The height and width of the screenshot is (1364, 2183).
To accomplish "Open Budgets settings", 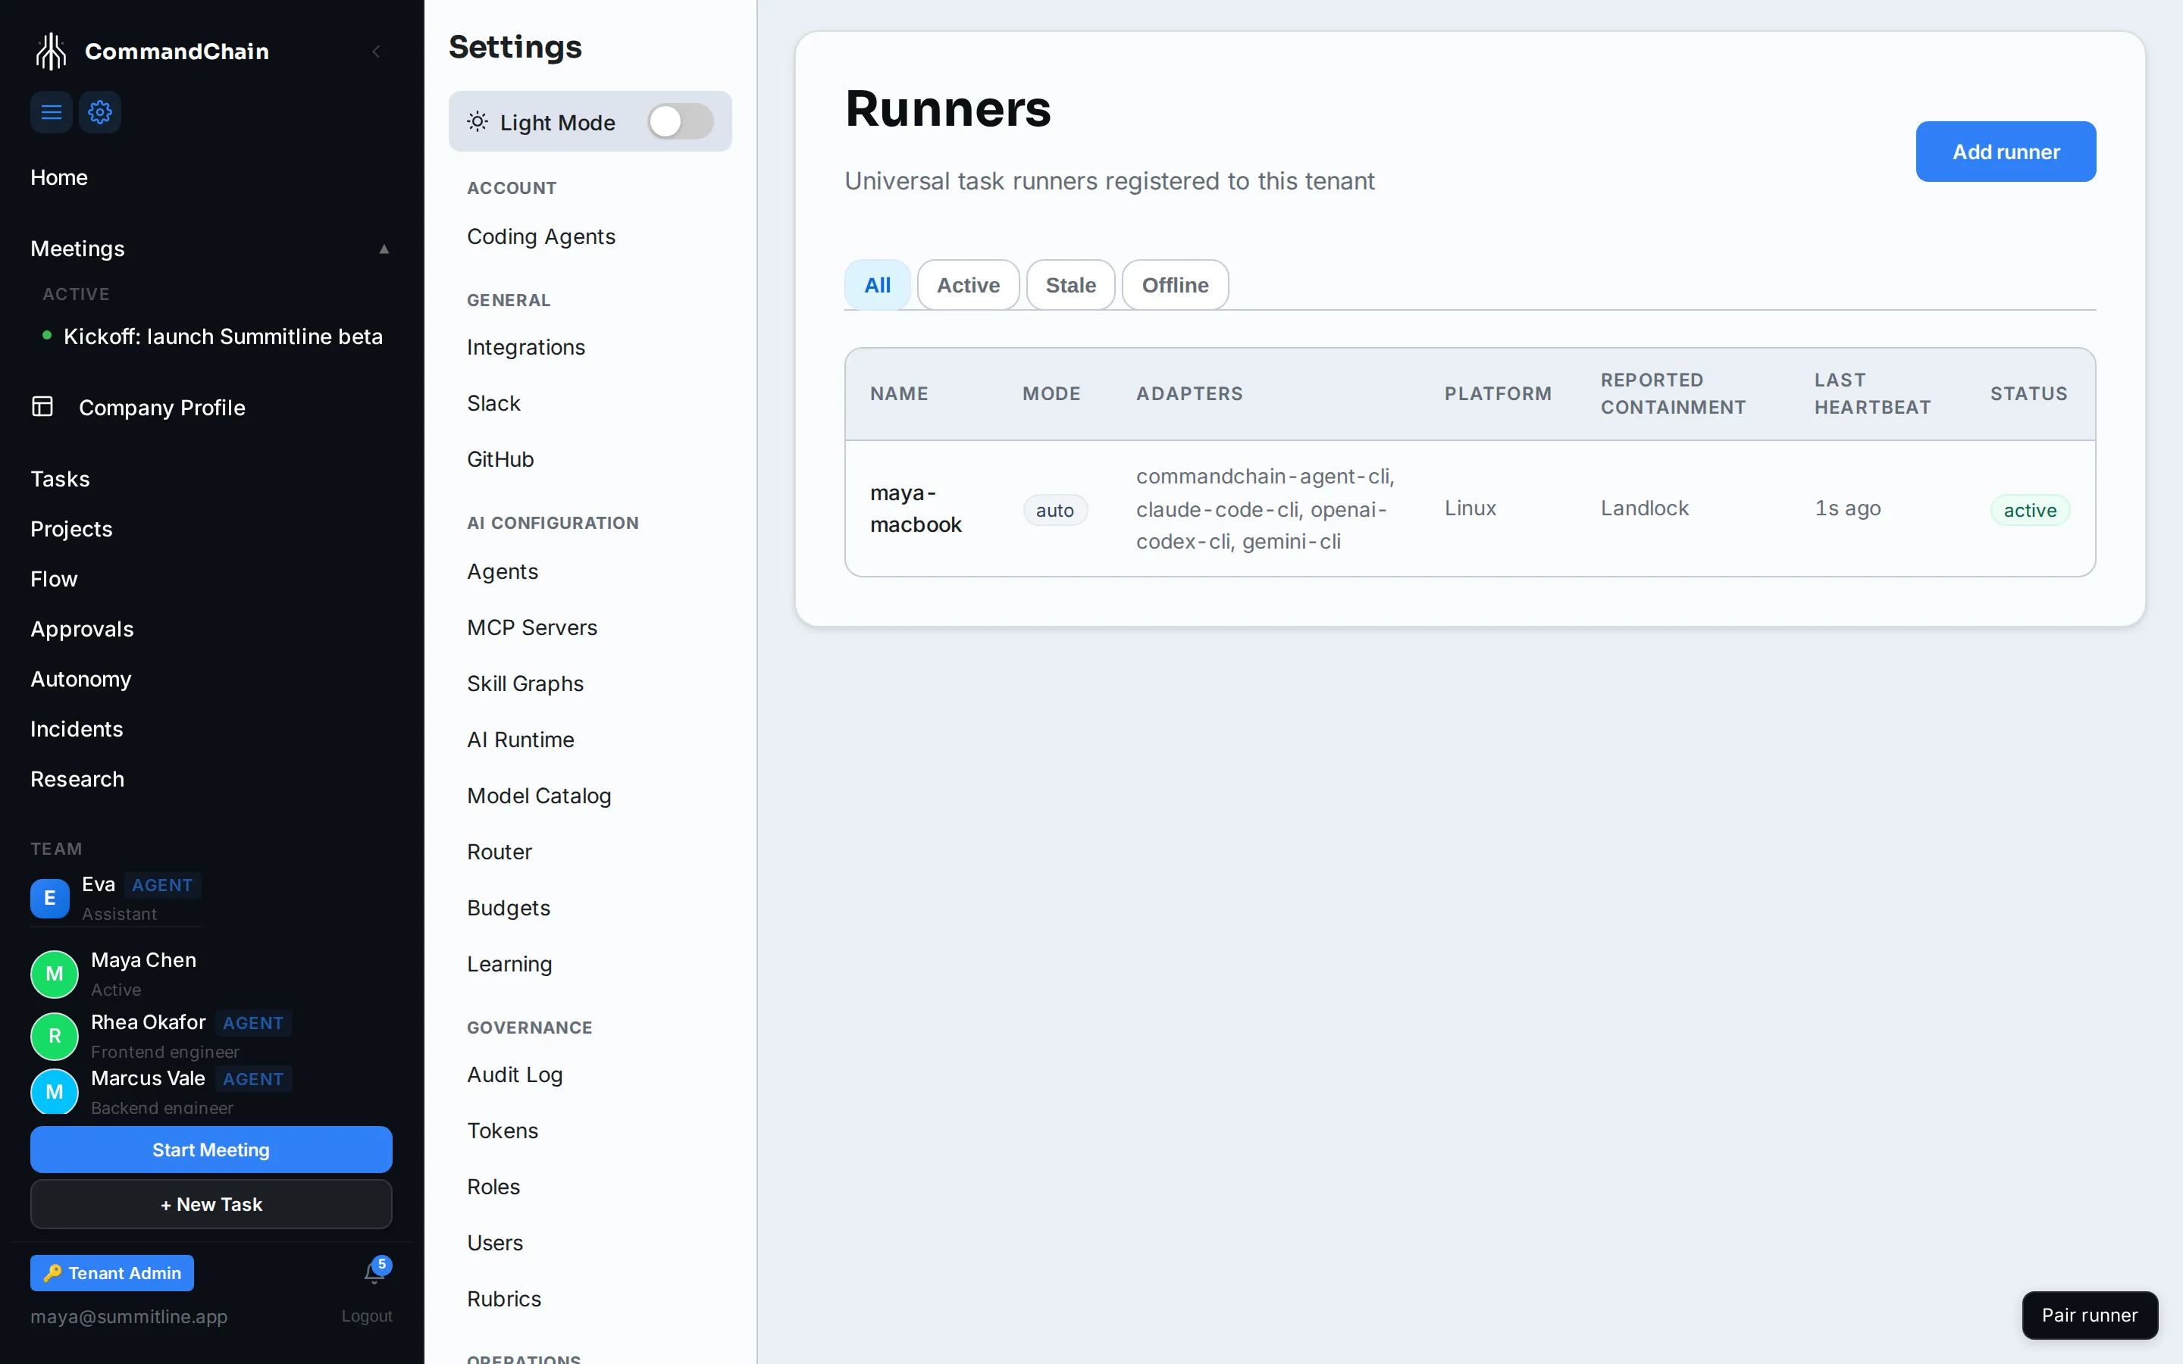I will [x=509, y=908].
